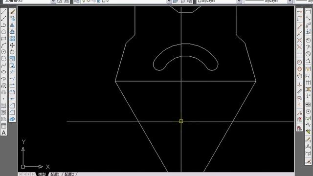Select the Multiline Text tool
This screenshot has width=313, height=176.
coord(3,132)
